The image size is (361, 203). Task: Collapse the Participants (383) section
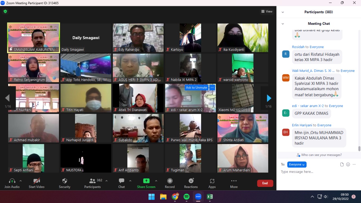click(283, 12)
